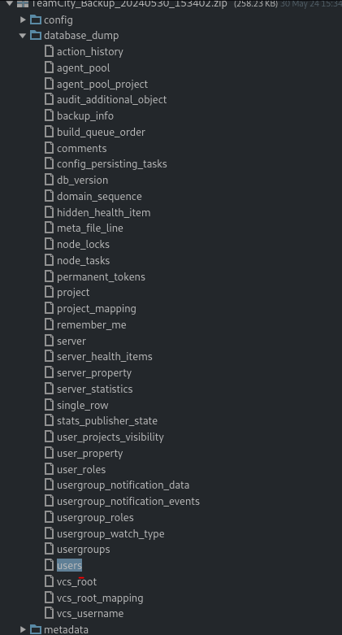The image size is (342, 635).
Task: Select the db_version file
Action: pos(83,180)
